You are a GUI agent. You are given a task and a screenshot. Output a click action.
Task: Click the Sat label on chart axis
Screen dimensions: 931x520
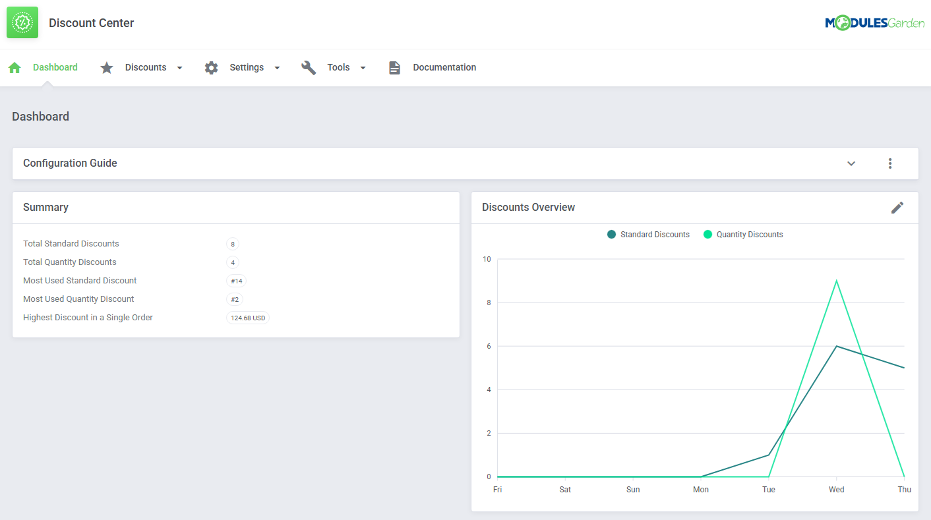coord(565,490)
